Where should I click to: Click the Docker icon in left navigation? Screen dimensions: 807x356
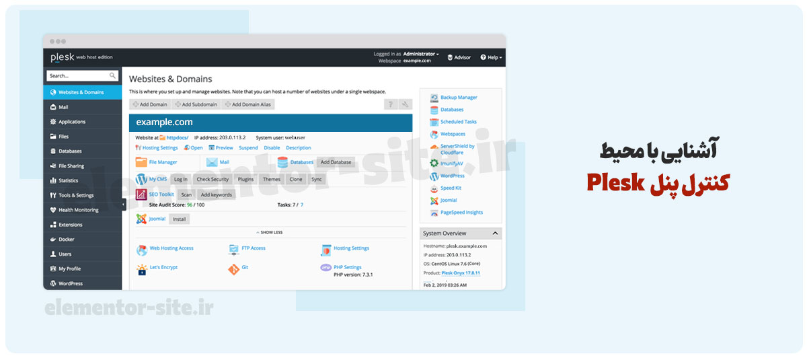53,240
